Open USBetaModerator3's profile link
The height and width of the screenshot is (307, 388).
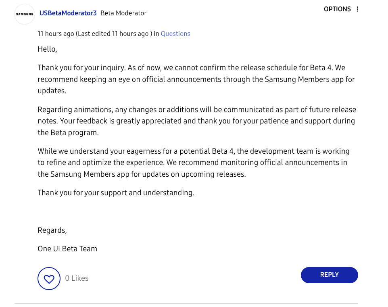[x=68, y=13]
